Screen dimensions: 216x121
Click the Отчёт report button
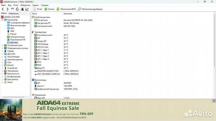click(37, 9)
